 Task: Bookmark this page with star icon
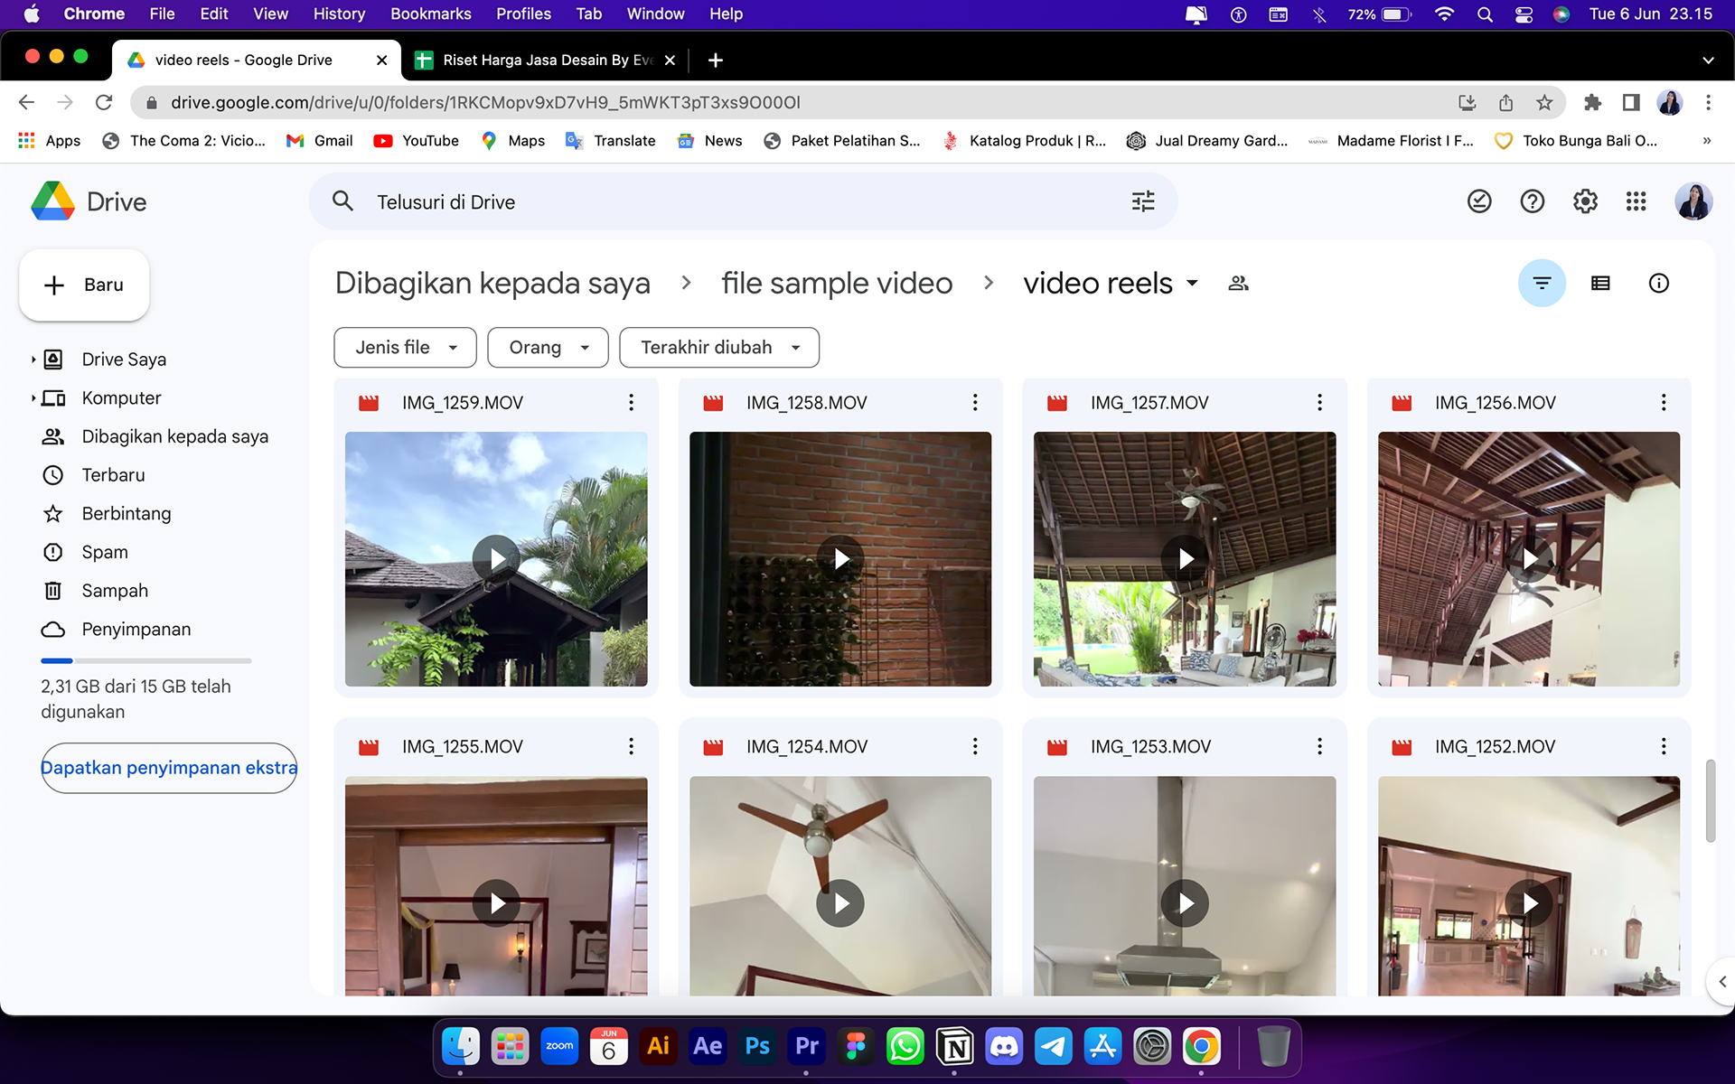click(1544, 103)
